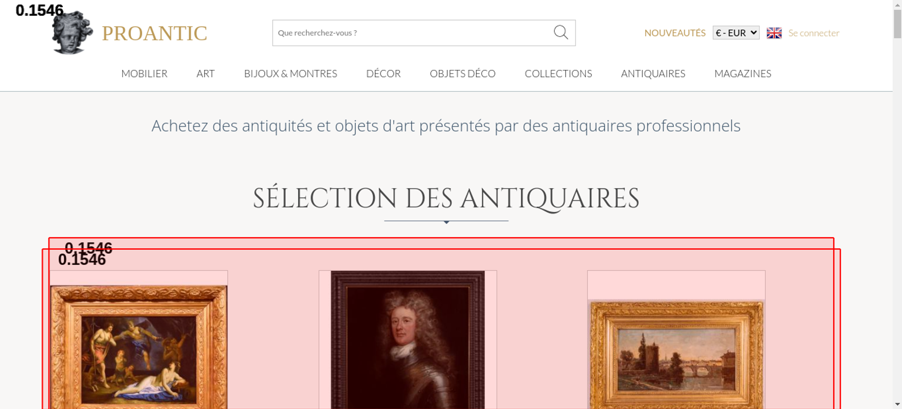Click the vertical scrollbar down arrow
Image resolution: width=902 pixels, height=409 pixels.
(897, 404)
